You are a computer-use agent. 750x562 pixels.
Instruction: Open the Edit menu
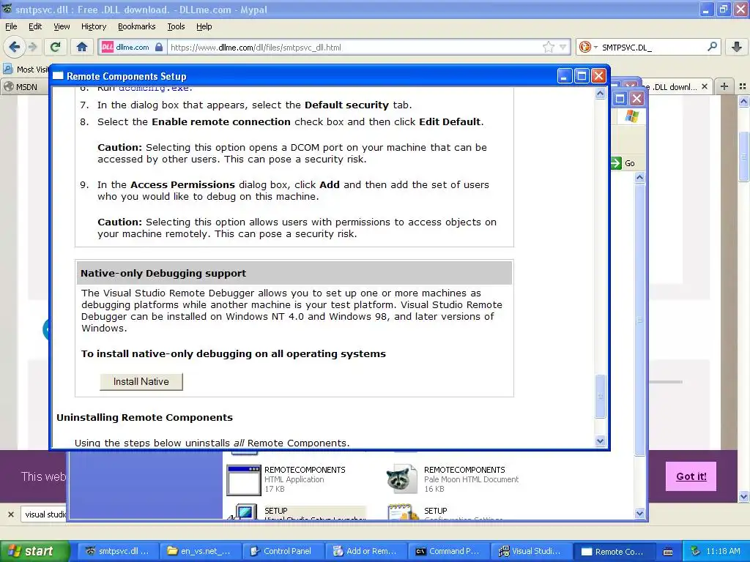[35, 26]
